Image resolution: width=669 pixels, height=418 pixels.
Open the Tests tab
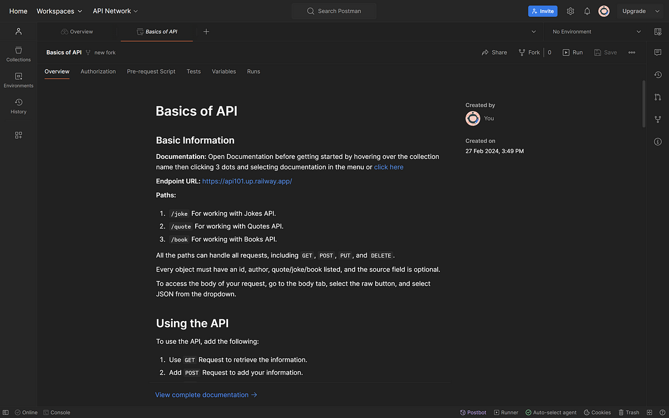[x=193, y=71]
